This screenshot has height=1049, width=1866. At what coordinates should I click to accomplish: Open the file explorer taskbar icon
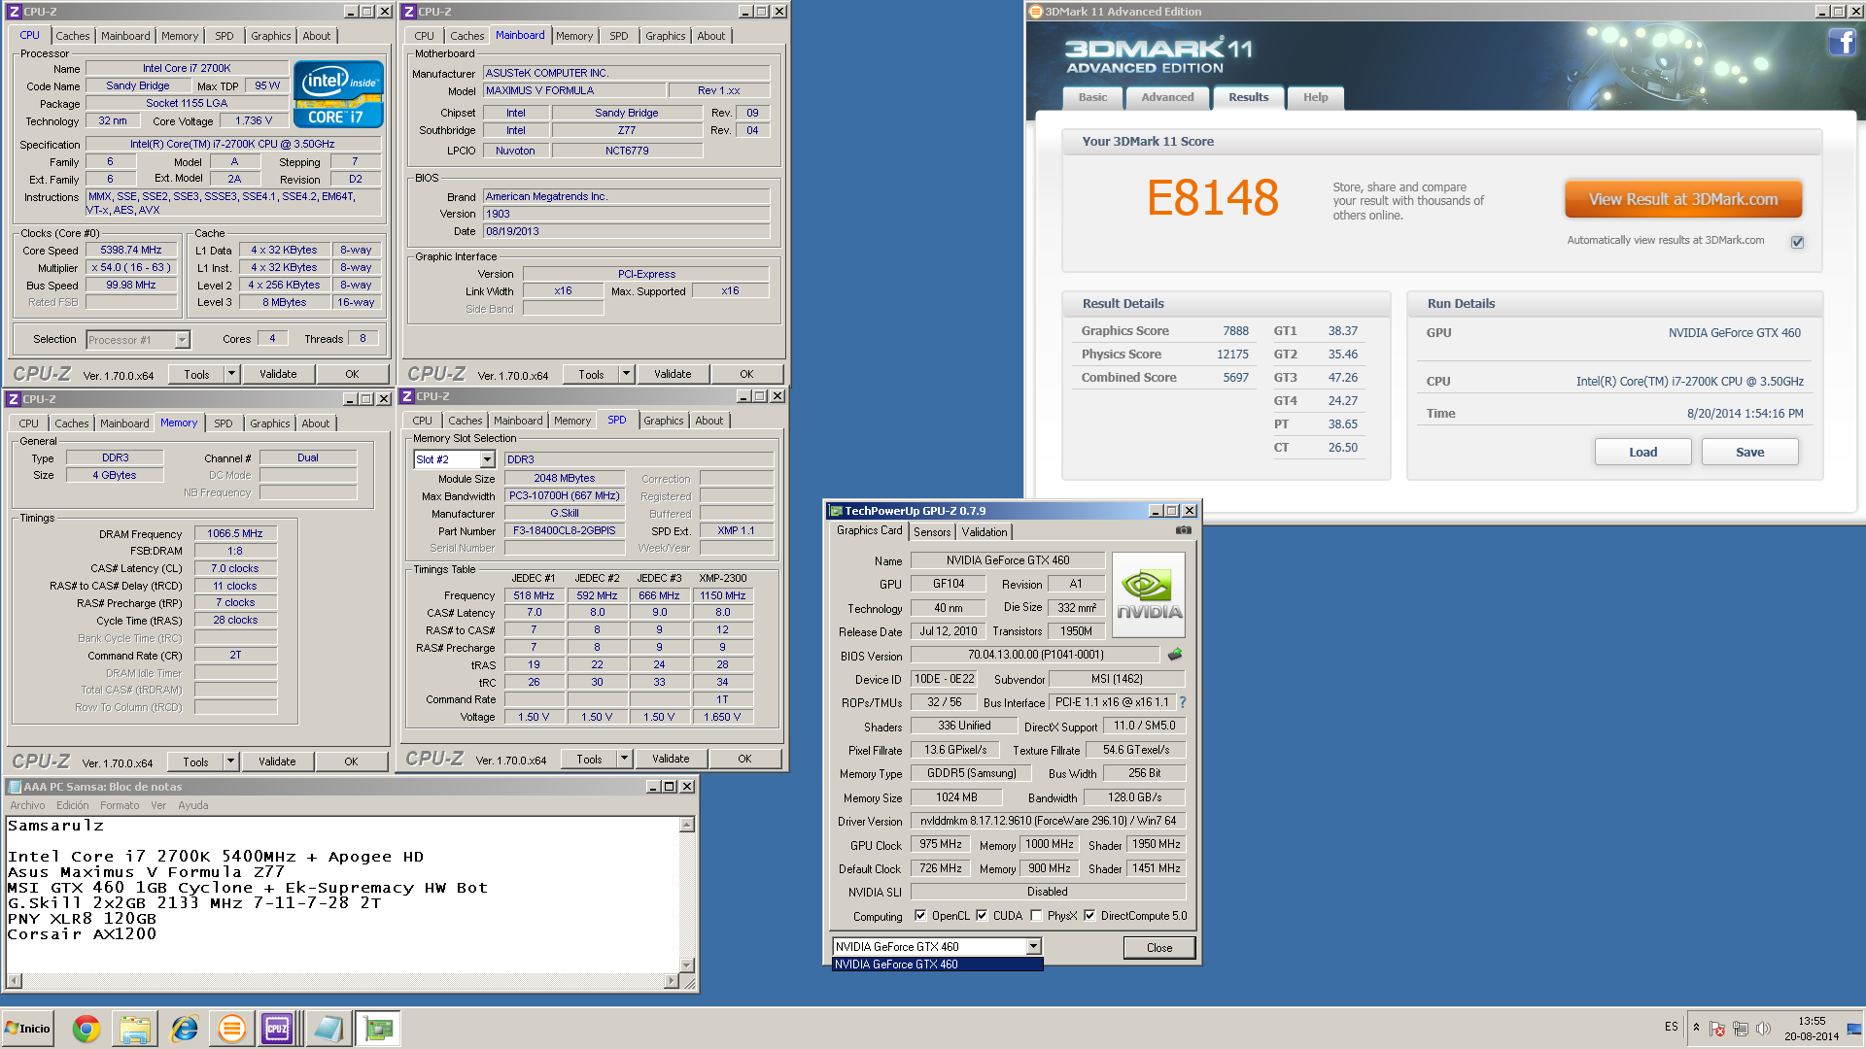(x=135, y=1029)
